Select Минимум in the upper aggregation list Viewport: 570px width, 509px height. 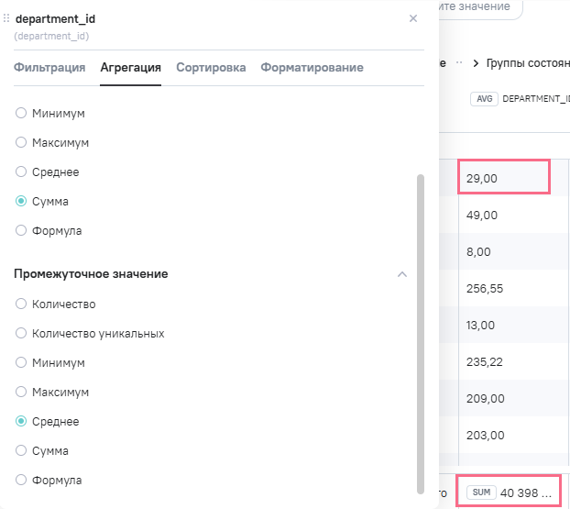(x=21, y=114)
